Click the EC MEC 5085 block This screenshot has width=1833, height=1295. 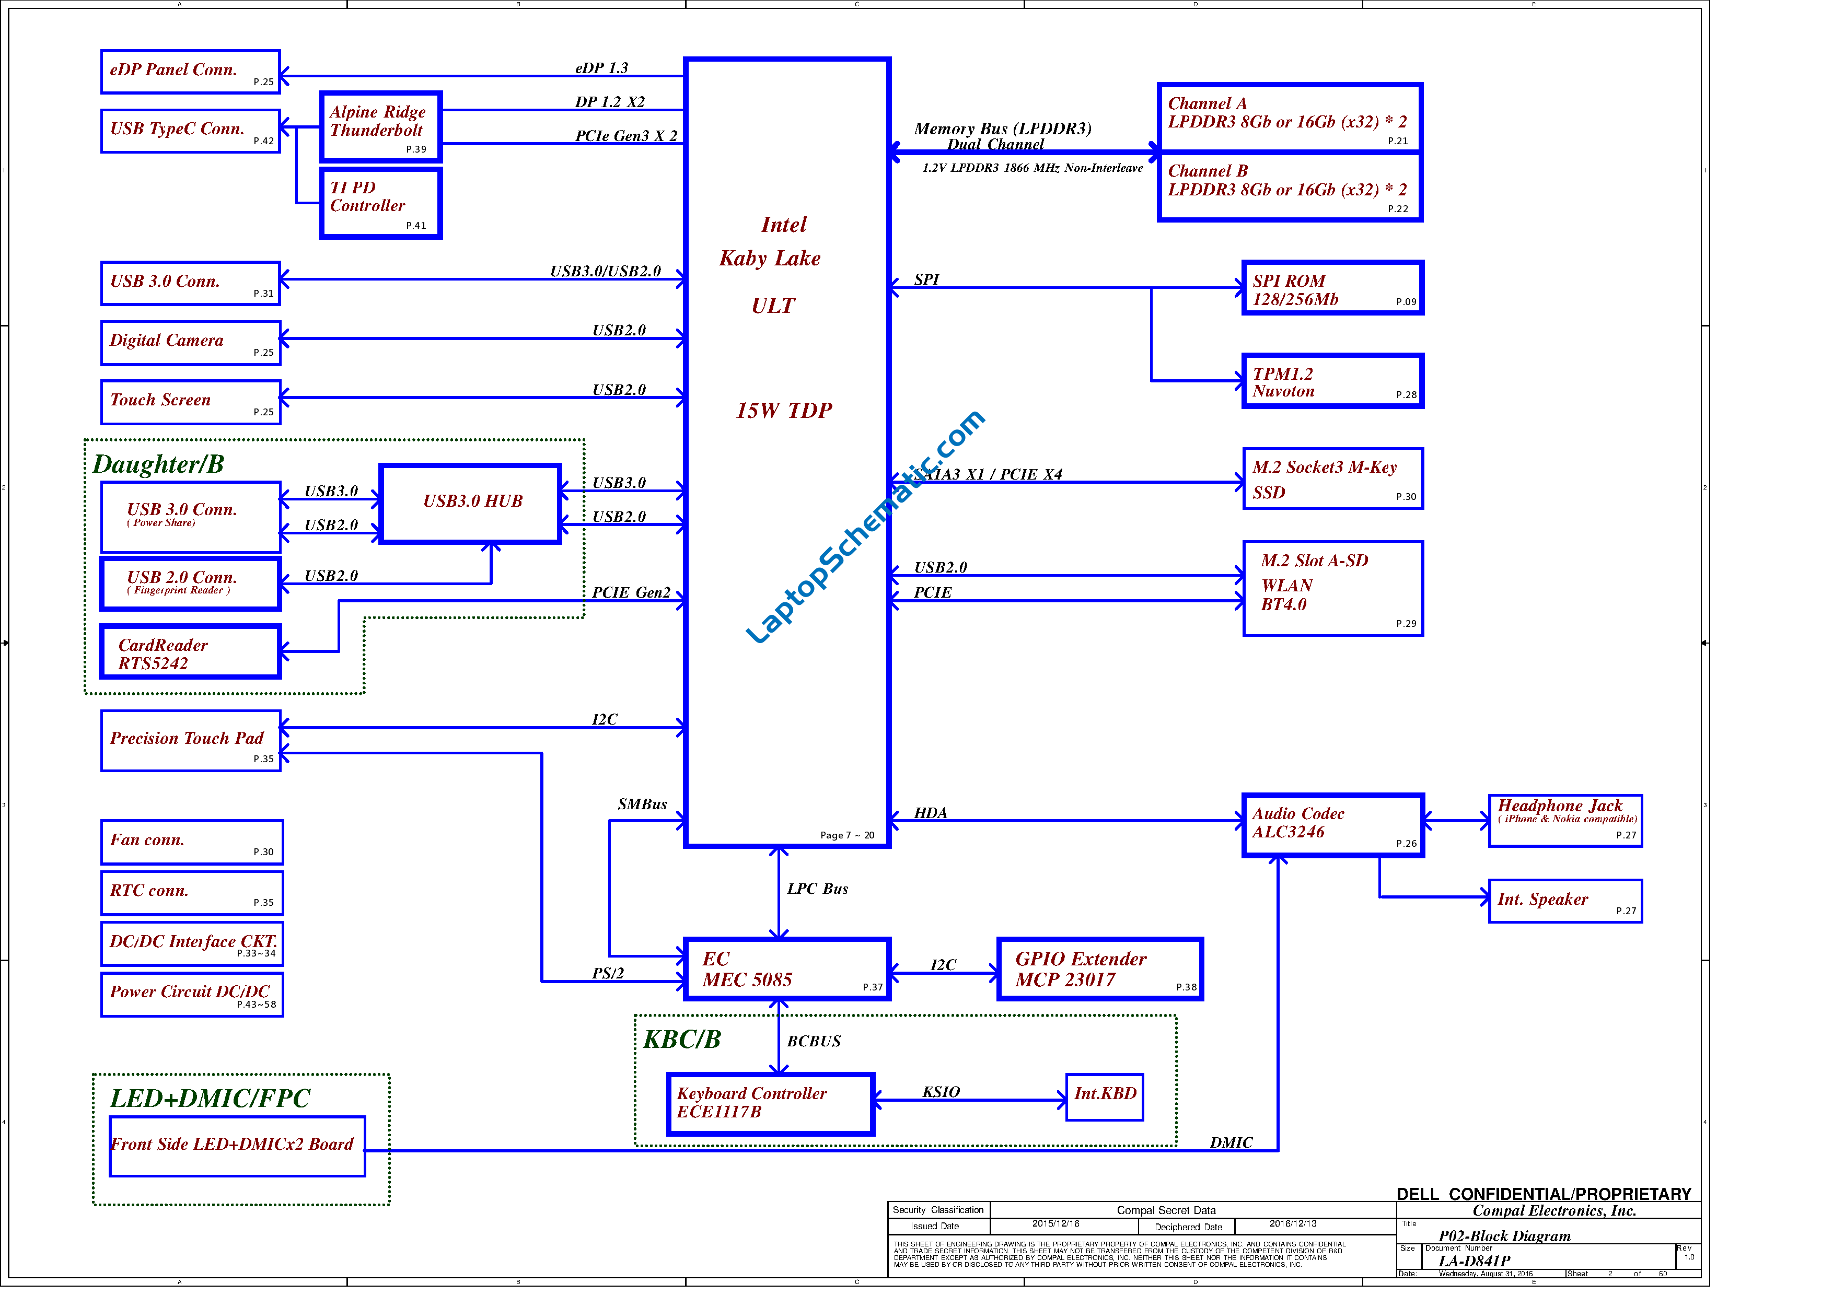point(786,970)
